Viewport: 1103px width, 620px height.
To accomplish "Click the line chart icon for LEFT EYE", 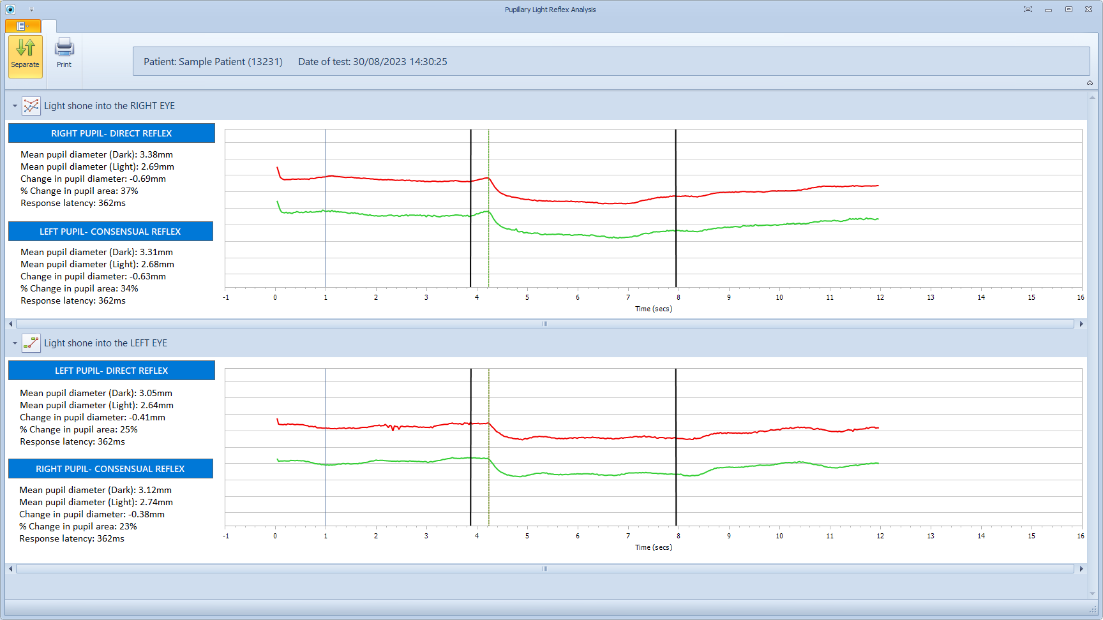I will point(31,343).
